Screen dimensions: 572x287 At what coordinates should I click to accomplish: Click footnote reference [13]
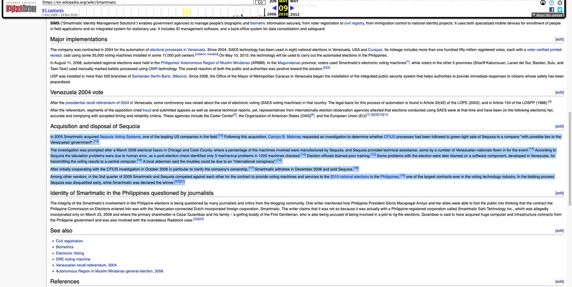[96, 141]
